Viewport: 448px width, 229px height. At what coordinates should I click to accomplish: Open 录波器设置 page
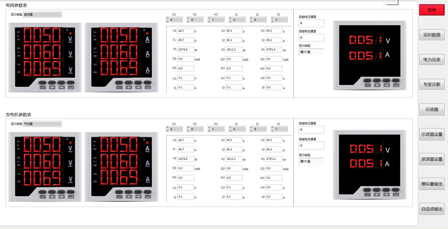tap(432, 159)
